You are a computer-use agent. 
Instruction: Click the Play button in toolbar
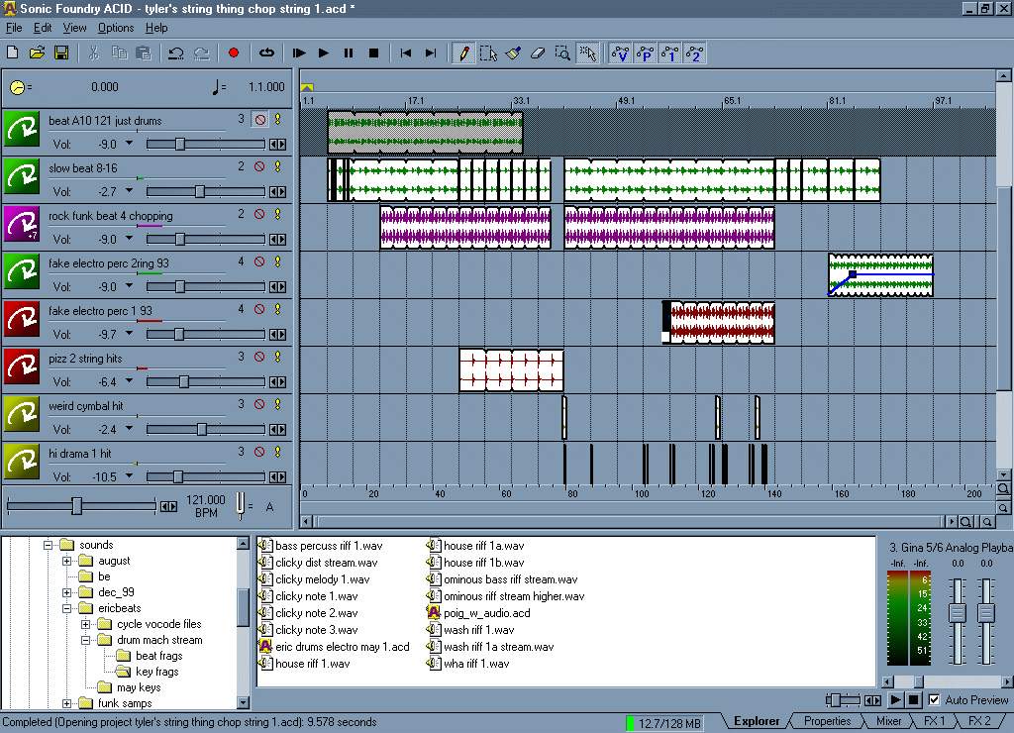tap(324, 53)
